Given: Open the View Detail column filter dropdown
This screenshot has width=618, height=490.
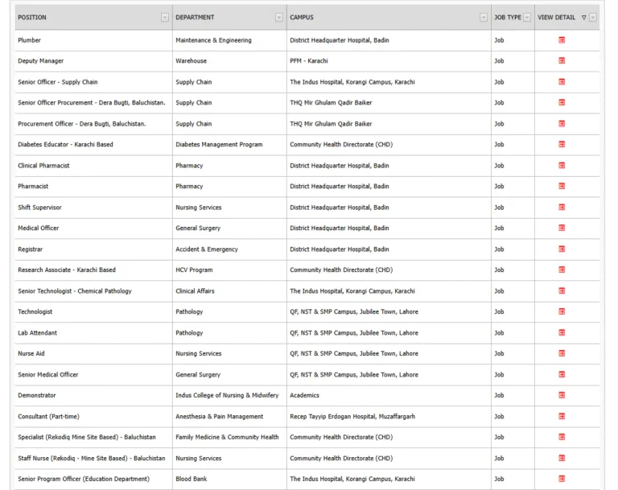Looking at the screenshot, I should [593, 18].
